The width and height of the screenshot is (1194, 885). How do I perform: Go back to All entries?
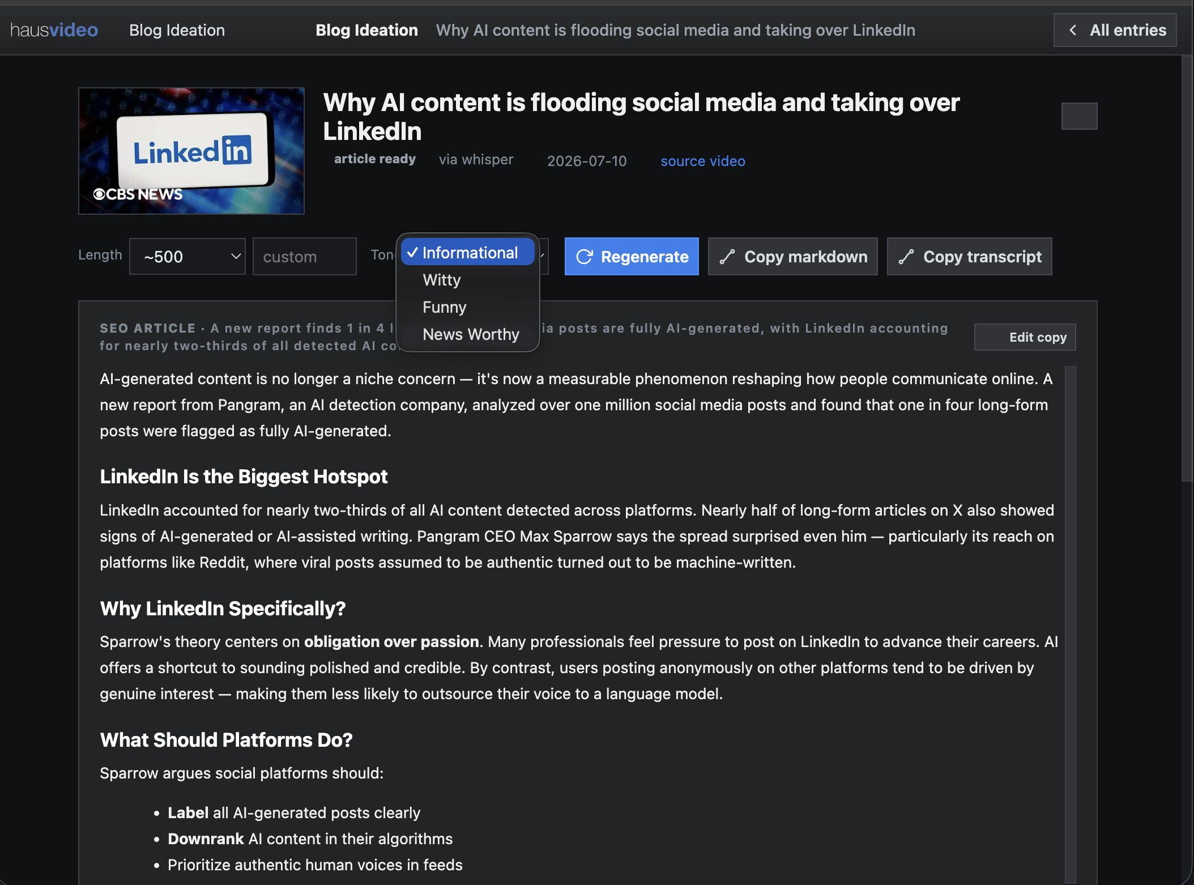[x=1115, y=30]
